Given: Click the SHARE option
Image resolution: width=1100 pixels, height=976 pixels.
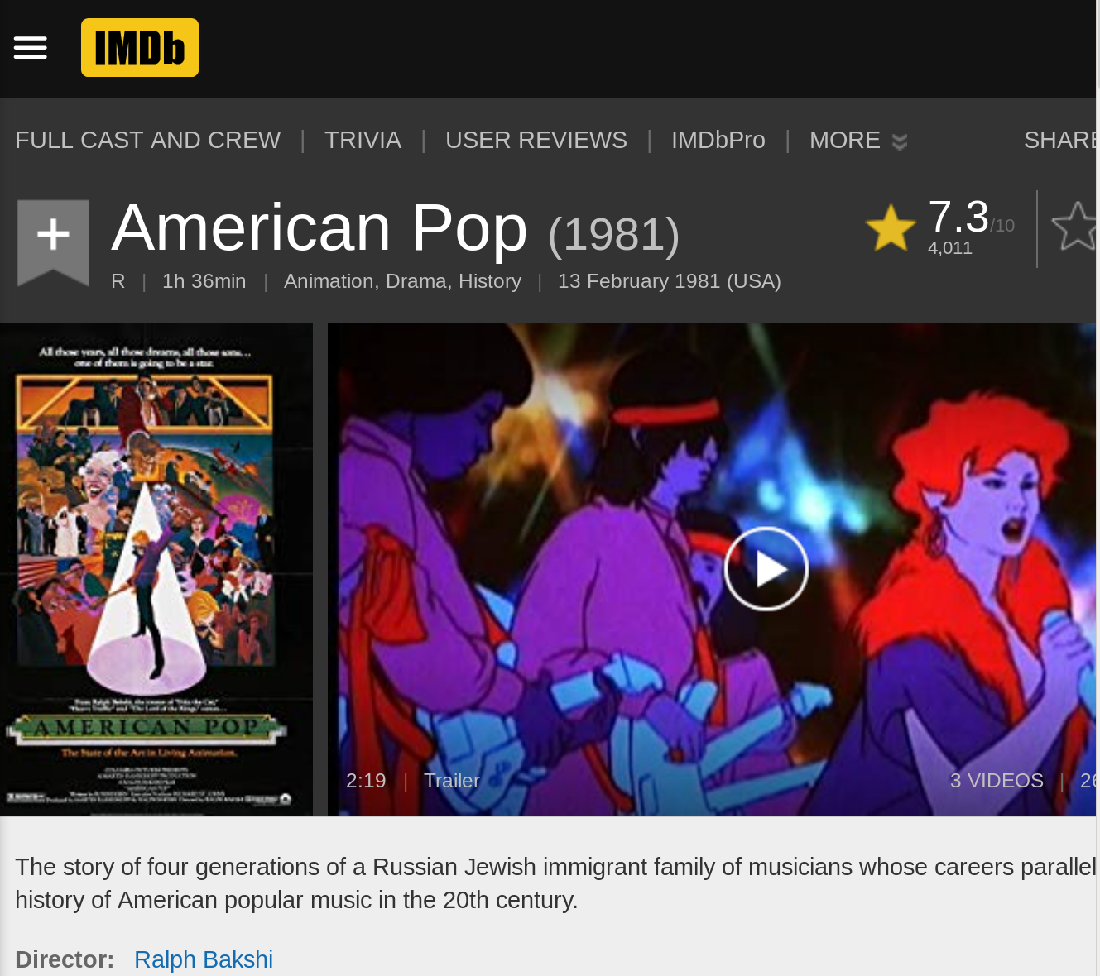Looking at the screenshot, I should click(1060, 141).
